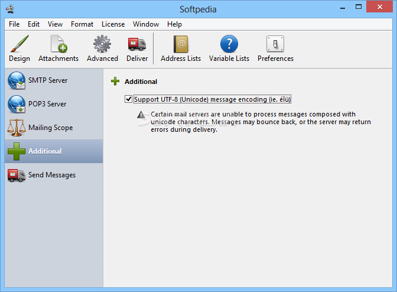
Task: Select SMTP Server in sidebar
Action: [x=54, y=80]
